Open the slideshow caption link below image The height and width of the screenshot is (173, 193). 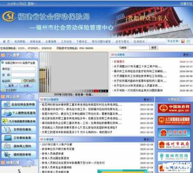[73, 95]
